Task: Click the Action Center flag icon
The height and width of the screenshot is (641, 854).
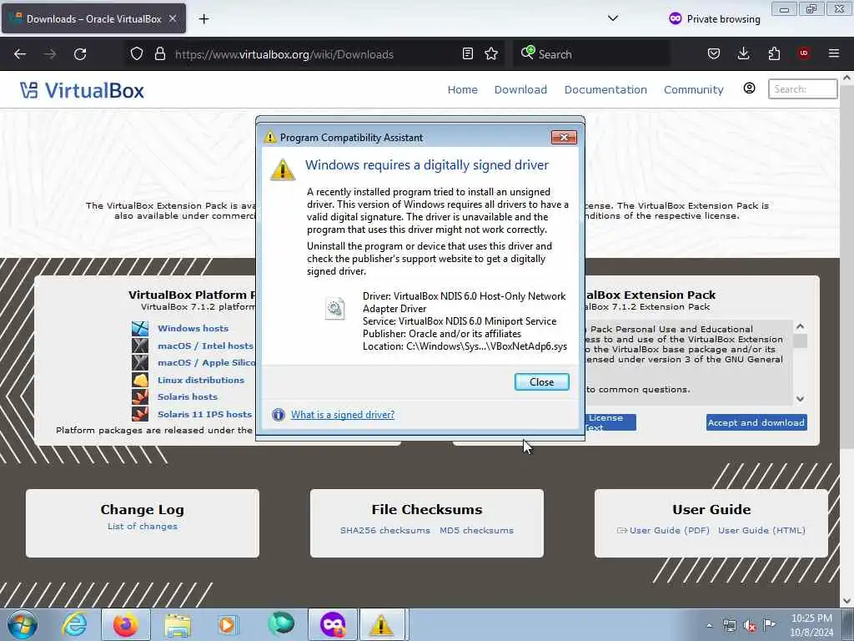Action: (x=769, y=624)
